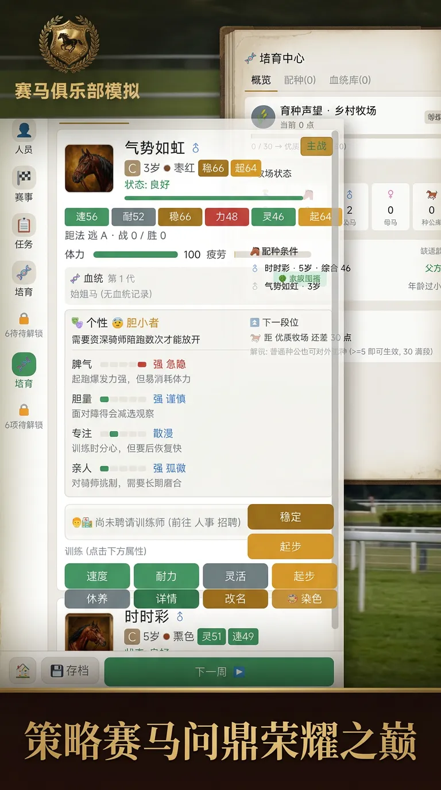
Task: Click the 育种声望 · 乡村牧场 heading
Action: [328, 111]
